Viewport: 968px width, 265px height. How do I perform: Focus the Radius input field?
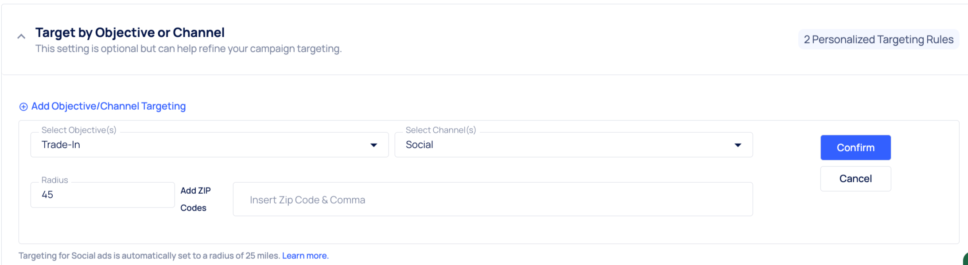click(102, 195)
